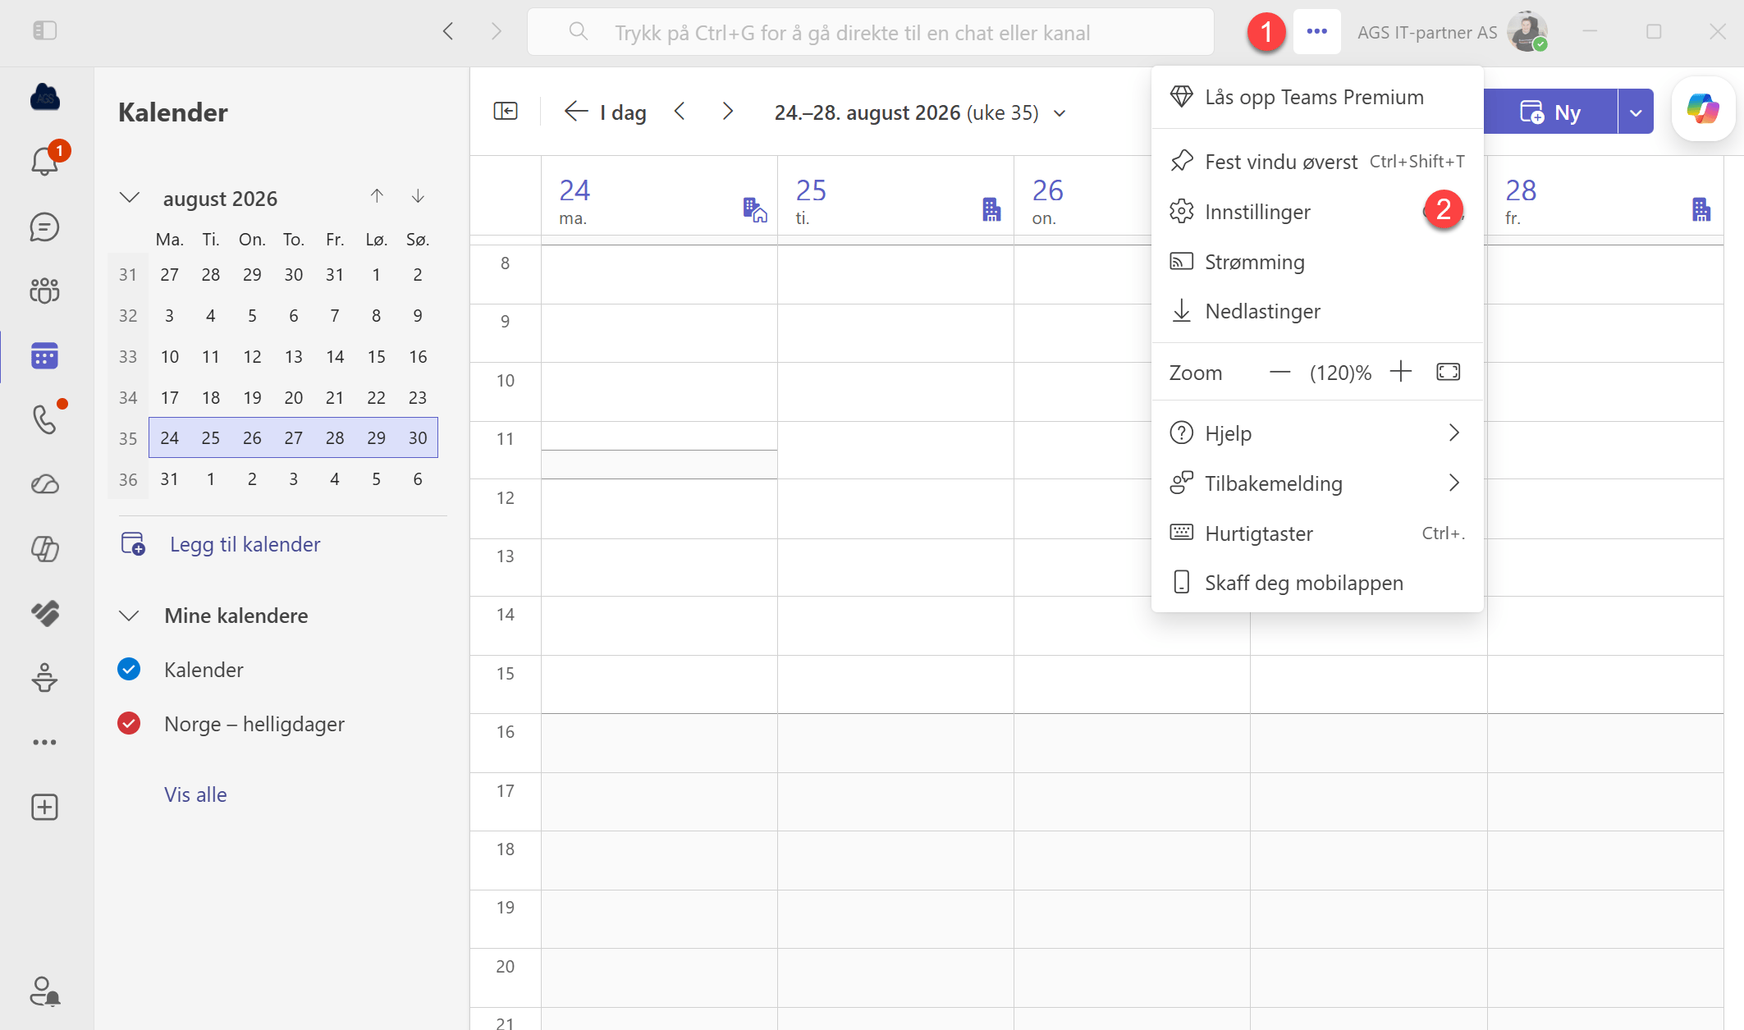Open more apps ellipsis in sidebar

(x=44, y=742)
